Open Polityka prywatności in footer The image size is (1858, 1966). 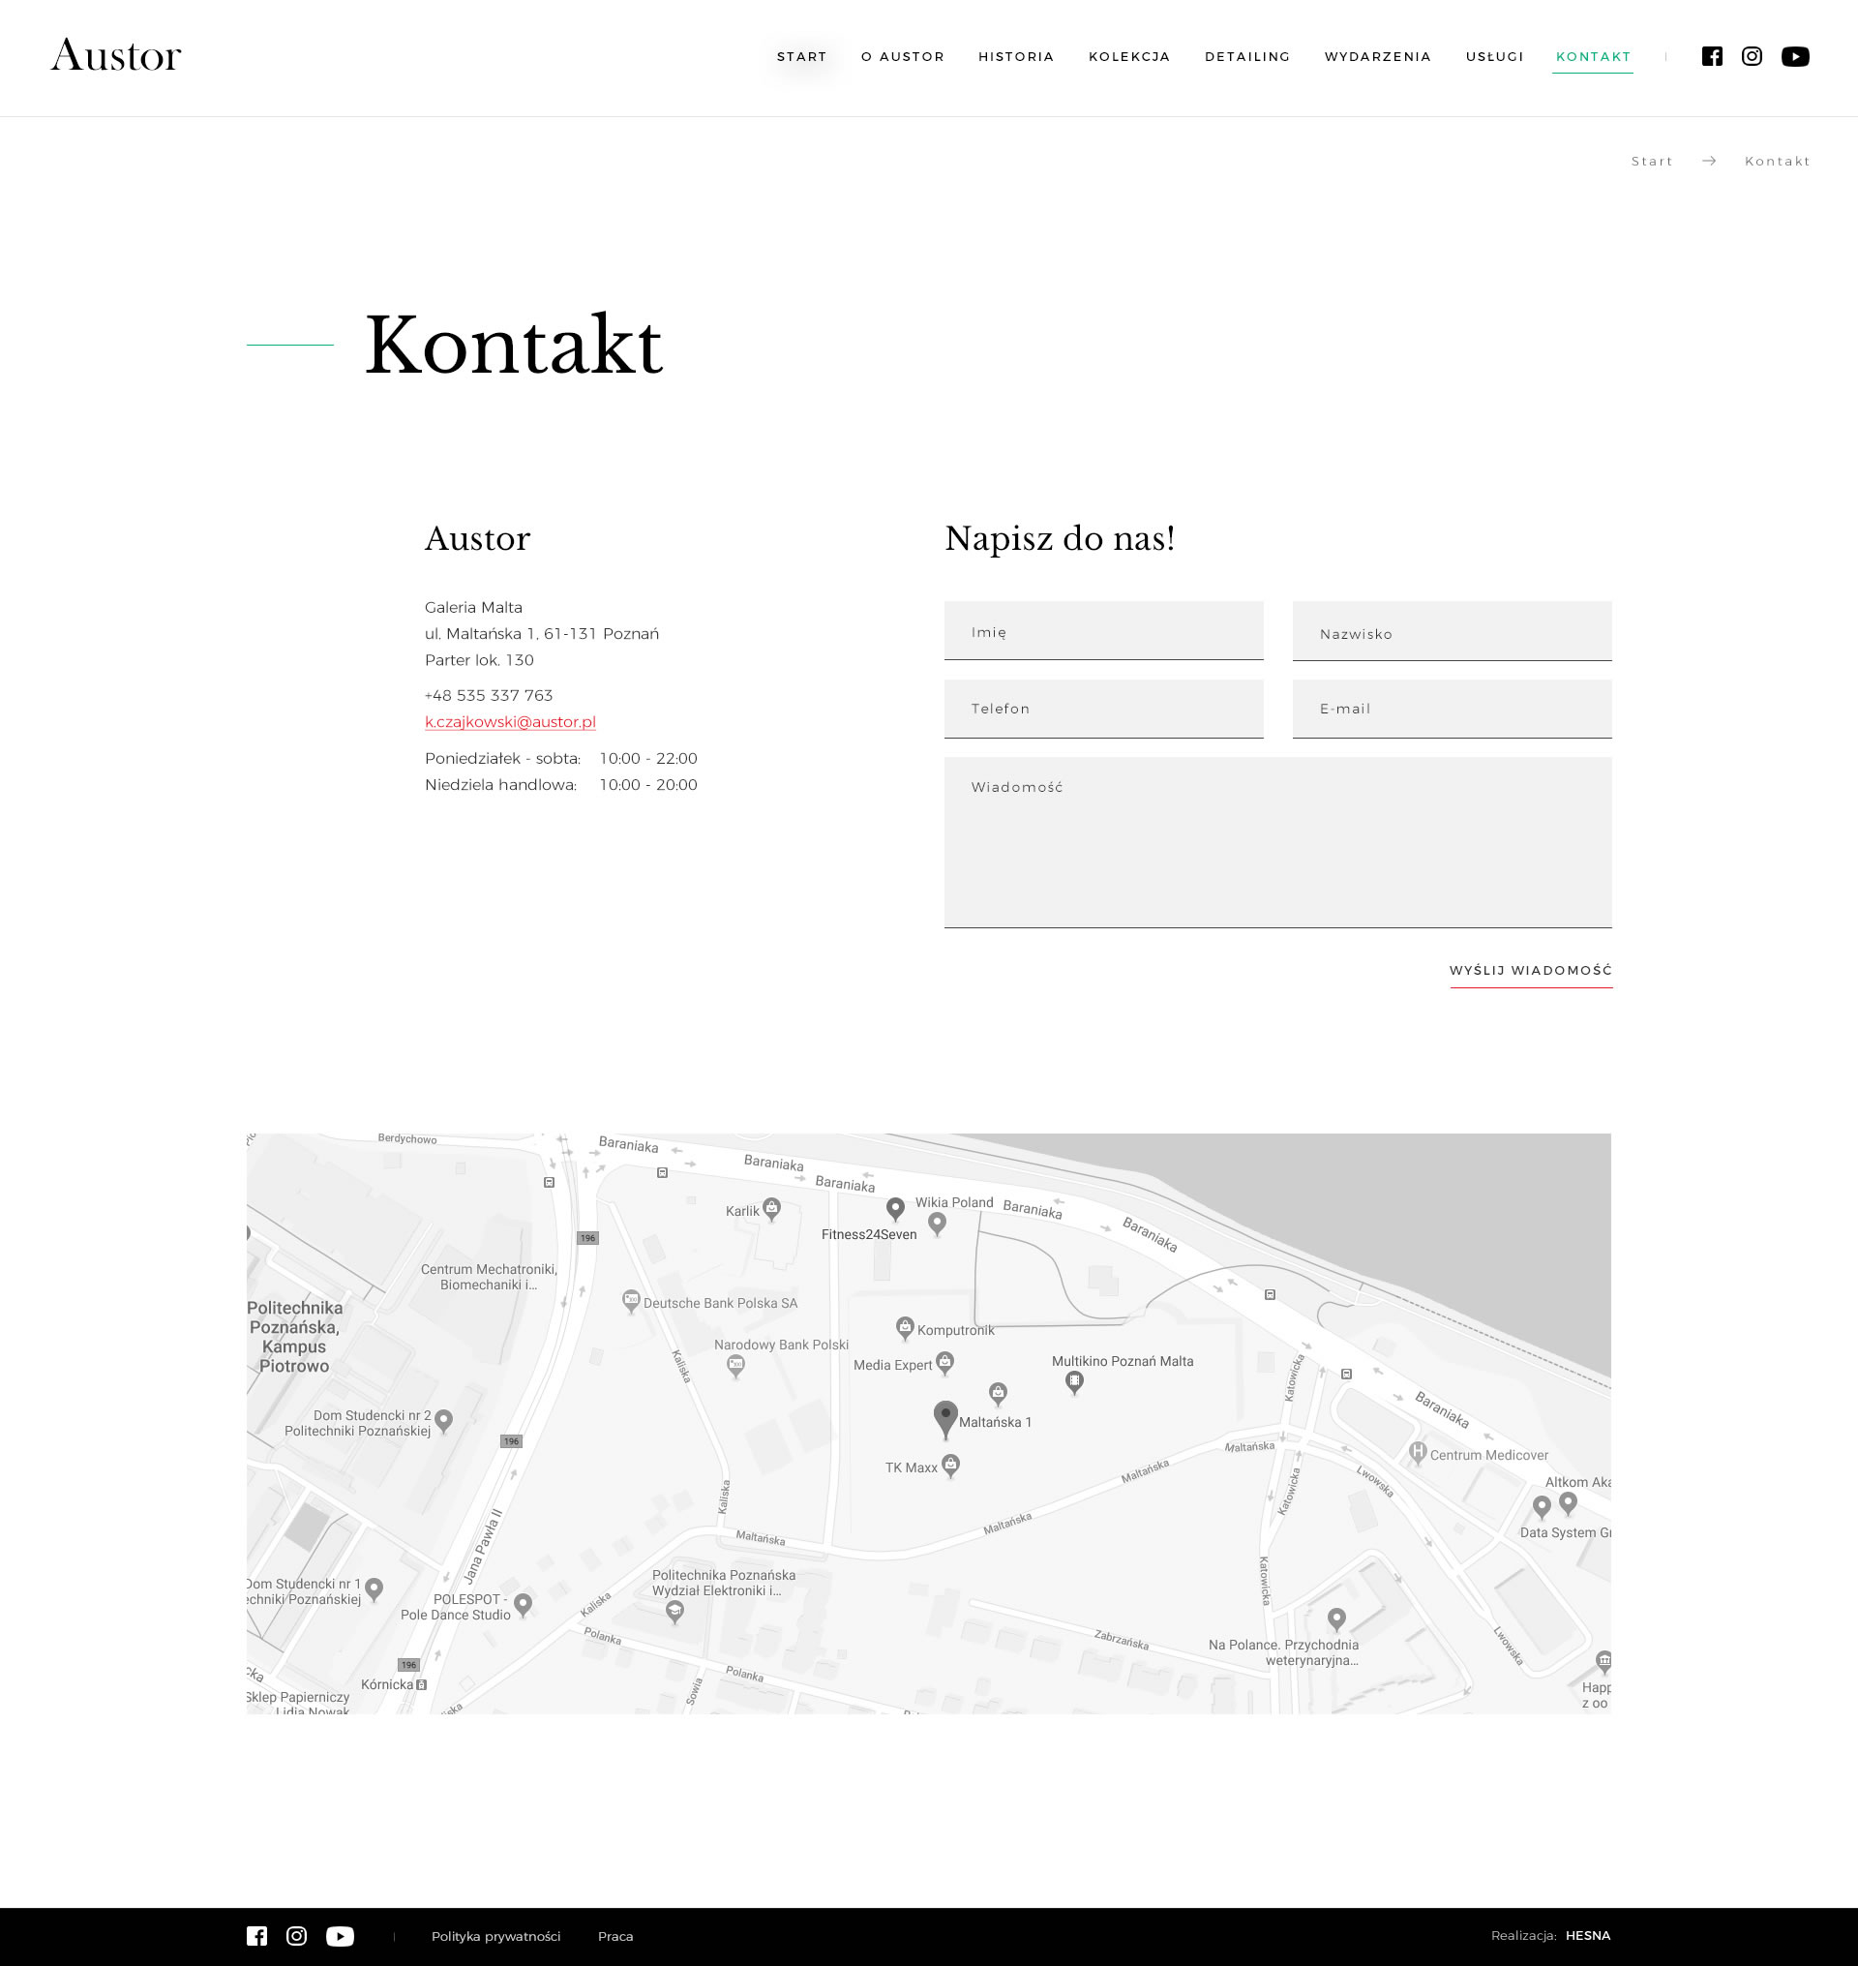pos(495,1935)
